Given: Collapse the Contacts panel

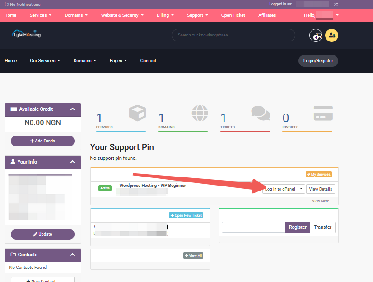Looking at the screenshot, I should (72, 255).
